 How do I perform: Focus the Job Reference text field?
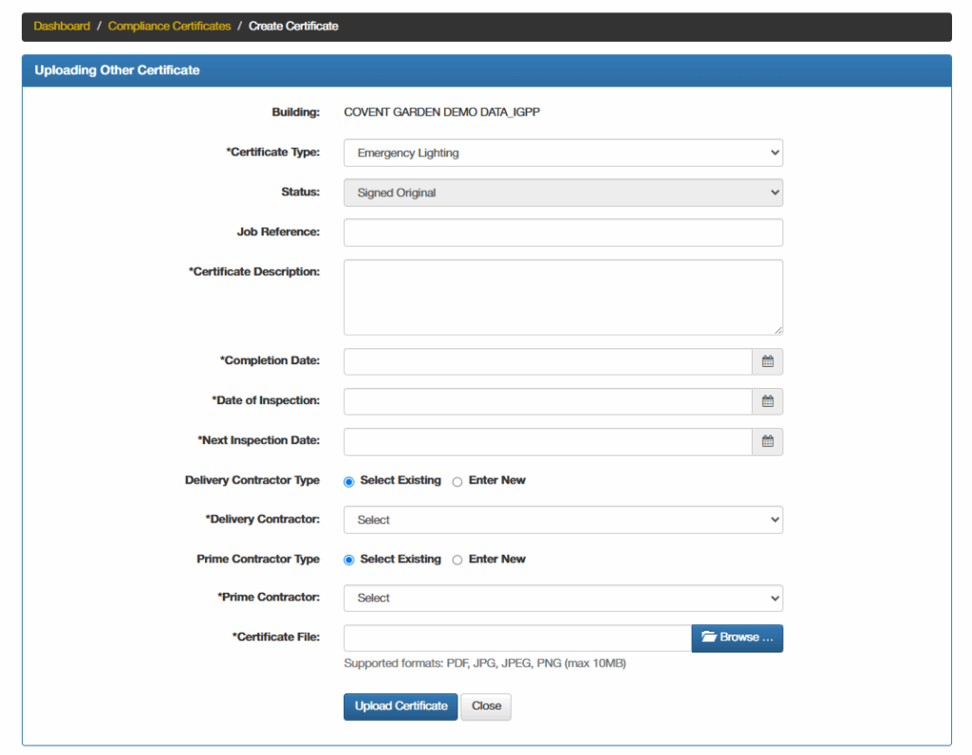(563, 232)
